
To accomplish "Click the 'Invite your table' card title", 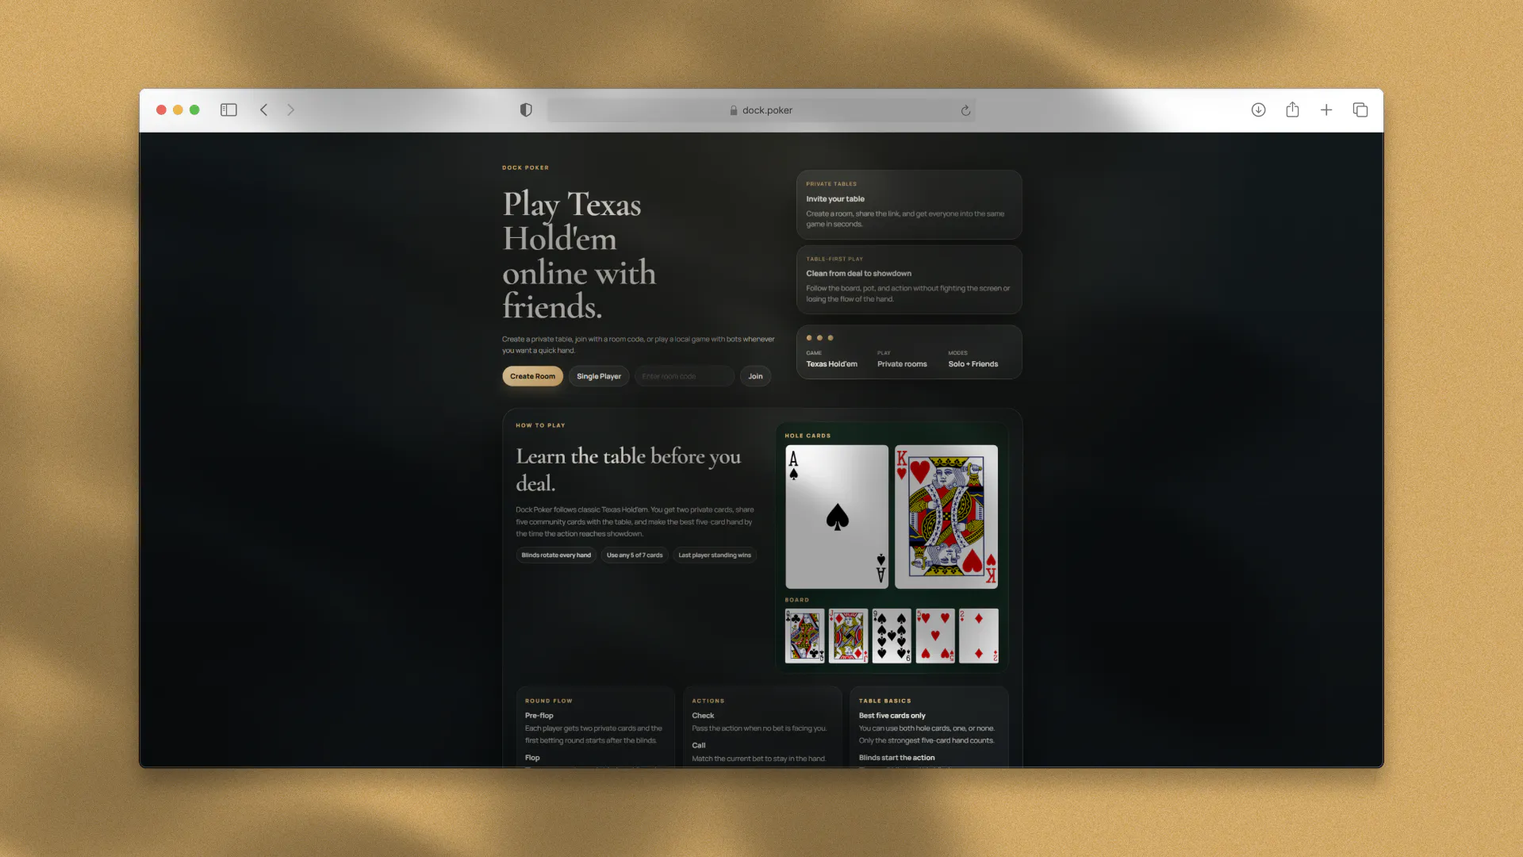I will click(x=835, y=199).
